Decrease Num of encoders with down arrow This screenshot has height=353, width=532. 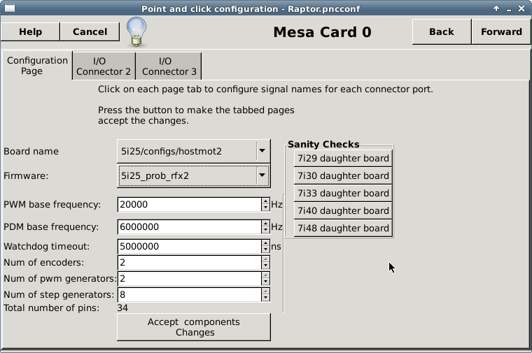point(266,266)
